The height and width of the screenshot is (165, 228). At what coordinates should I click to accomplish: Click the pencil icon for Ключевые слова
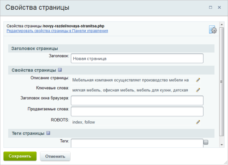[x=198, y=90]
